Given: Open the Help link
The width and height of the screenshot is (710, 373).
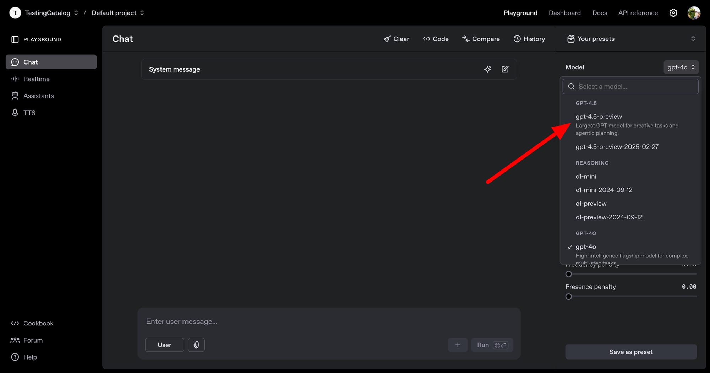Looking at the screenshot, I should point(24,357).
